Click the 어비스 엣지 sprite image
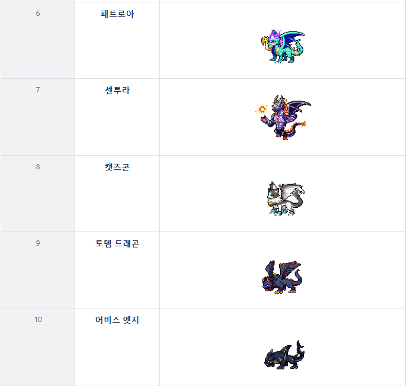This screenshot has width=407, height=386. pyautogui.click(x=284, y=356)
